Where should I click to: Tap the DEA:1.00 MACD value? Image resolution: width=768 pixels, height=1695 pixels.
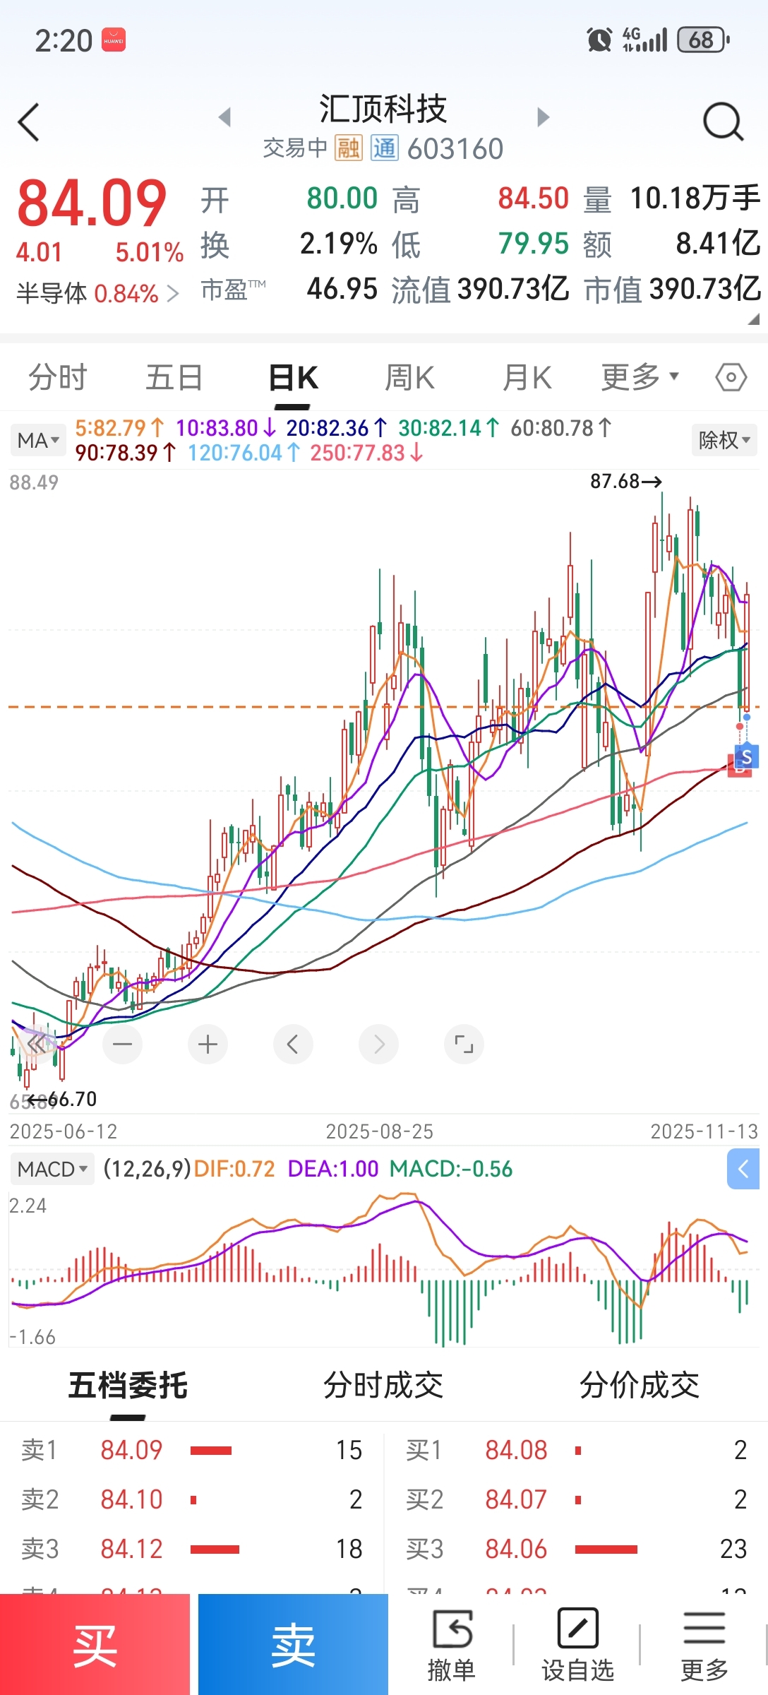coord(333,1169)
